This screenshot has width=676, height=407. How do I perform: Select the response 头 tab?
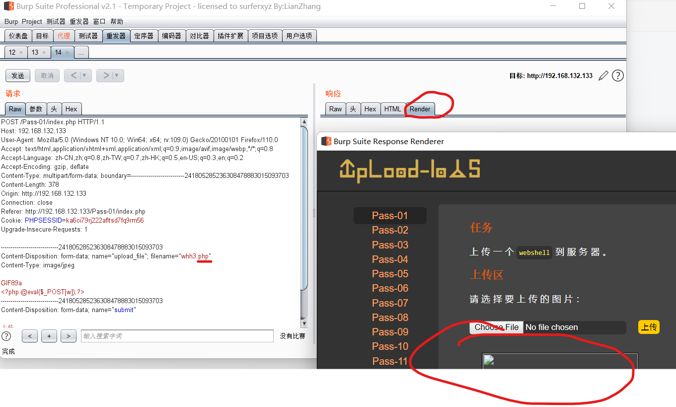353,109
